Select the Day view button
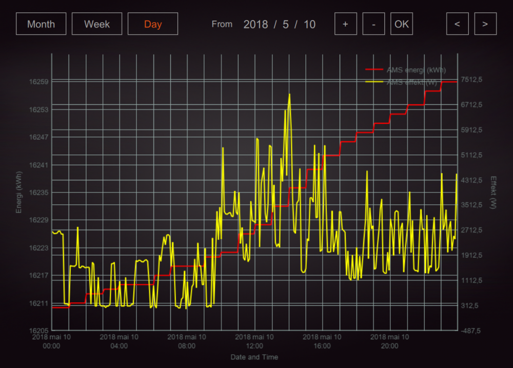 153,24
